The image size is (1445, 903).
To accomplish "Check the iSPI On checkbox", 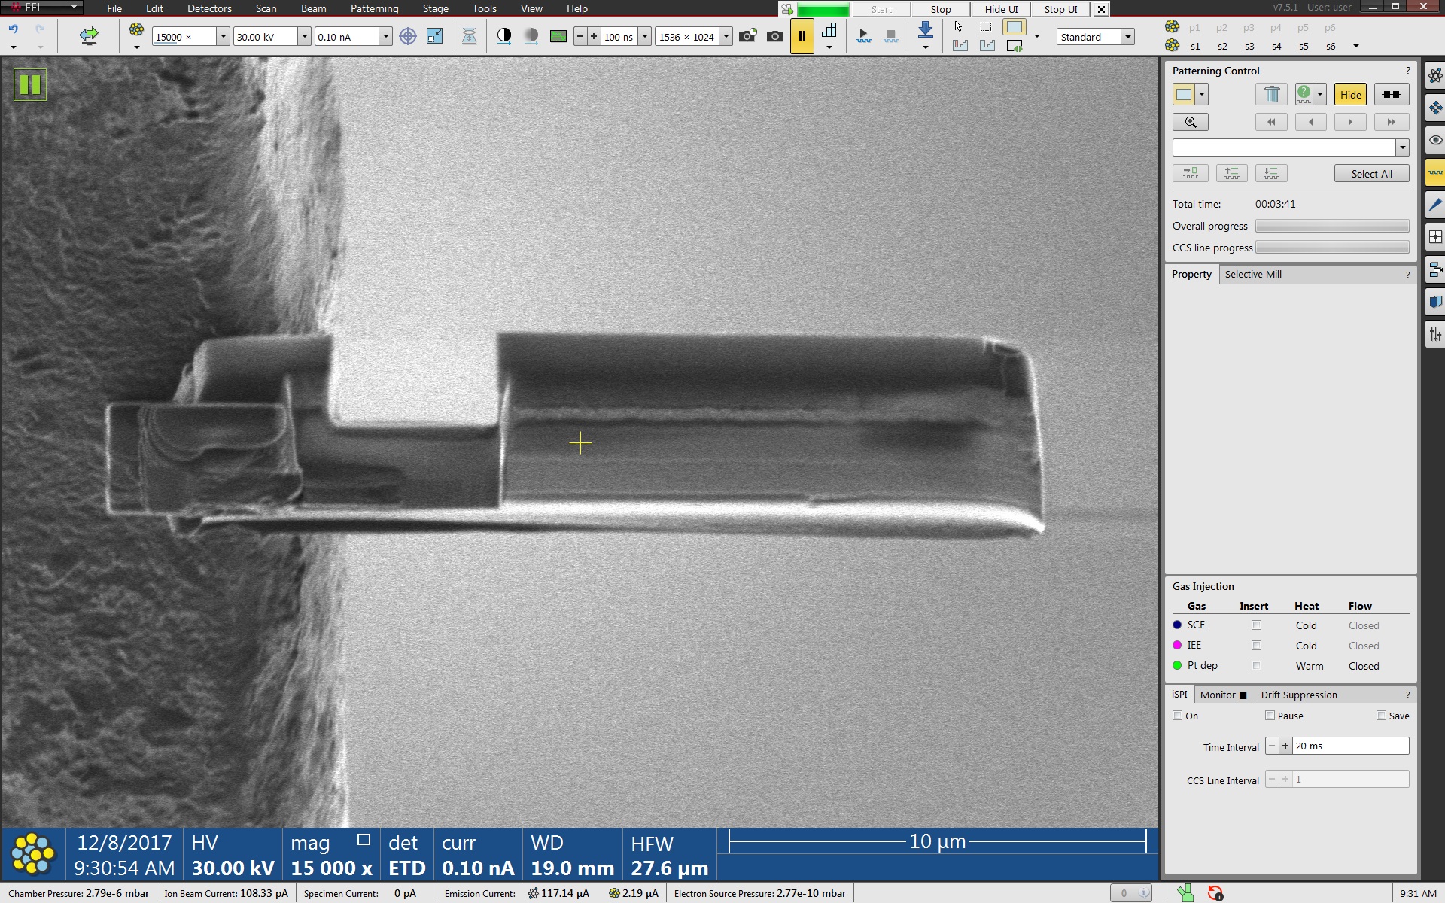I will (1178, 716).
